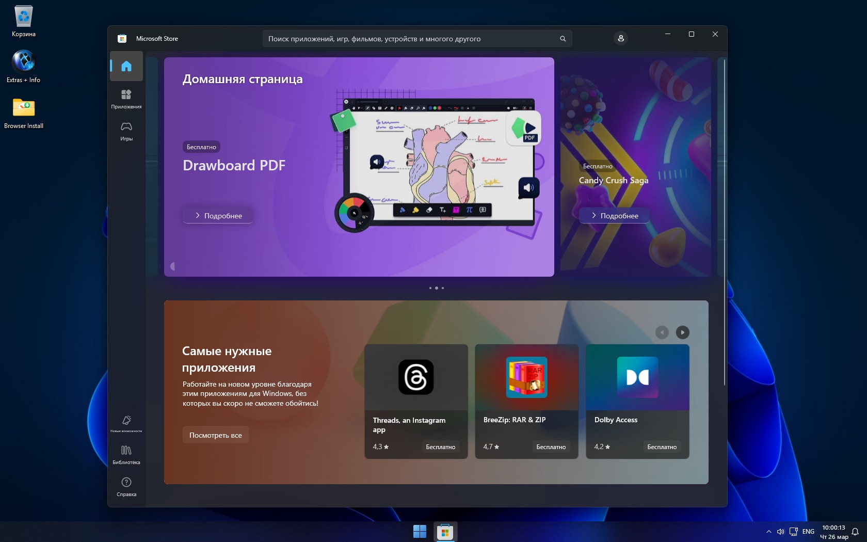Open the What's New sidebar icon

point(126,423)
